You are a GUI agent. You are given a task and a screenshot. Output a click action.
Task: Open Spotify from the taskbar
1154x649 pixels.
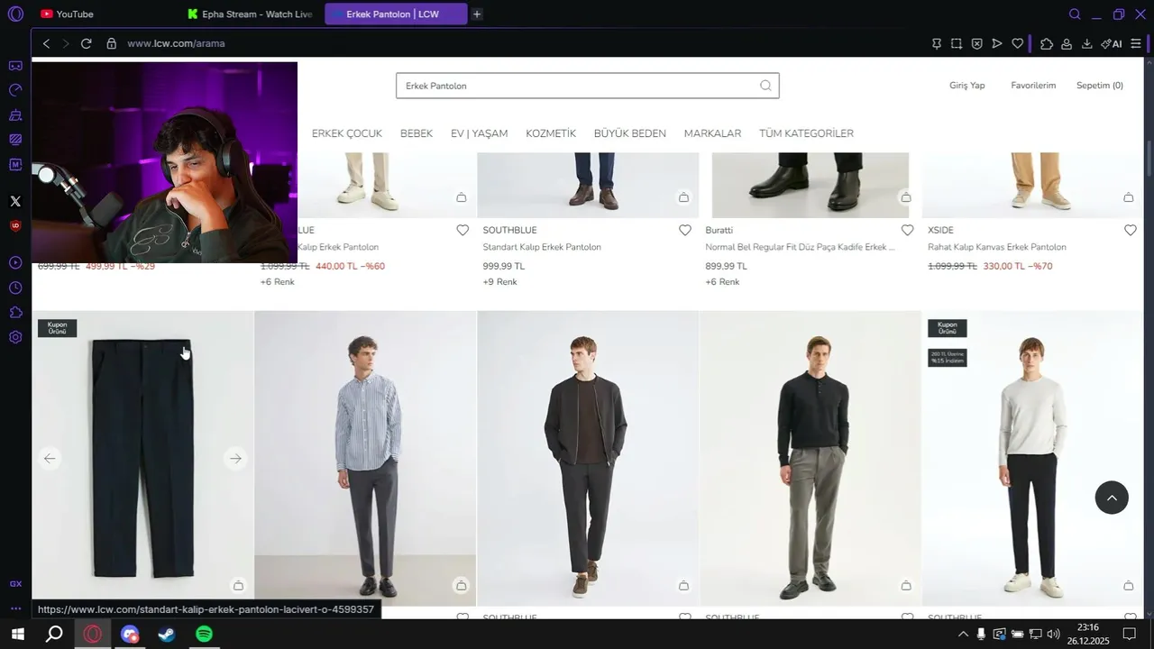pos(205,635)
